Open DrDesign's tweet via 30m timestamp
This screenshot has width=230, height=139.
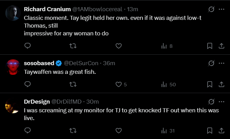[x=93, y=102]
